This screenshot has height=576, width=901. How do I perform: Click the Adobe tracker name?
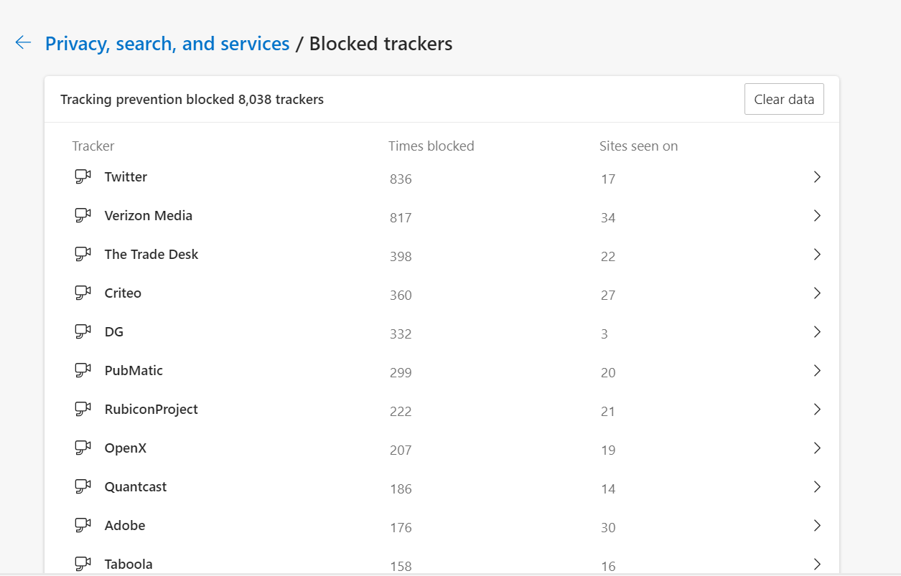pyautogui.click(x=125, y=526)
